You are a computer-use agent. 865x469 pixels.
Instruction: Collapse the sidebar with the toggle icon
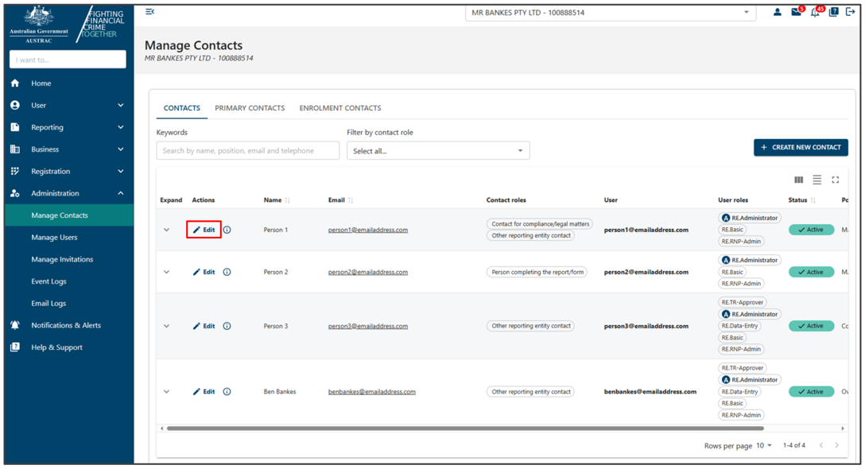[x=149, y=11]
